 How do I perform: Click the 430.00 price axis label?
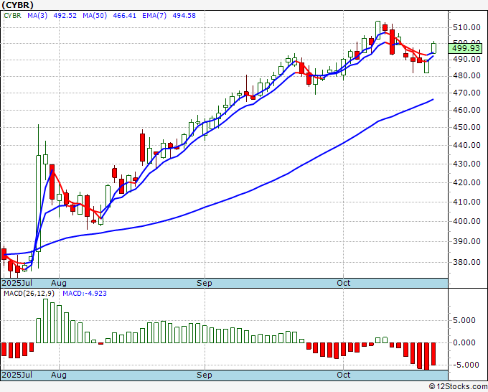(466, 164)
